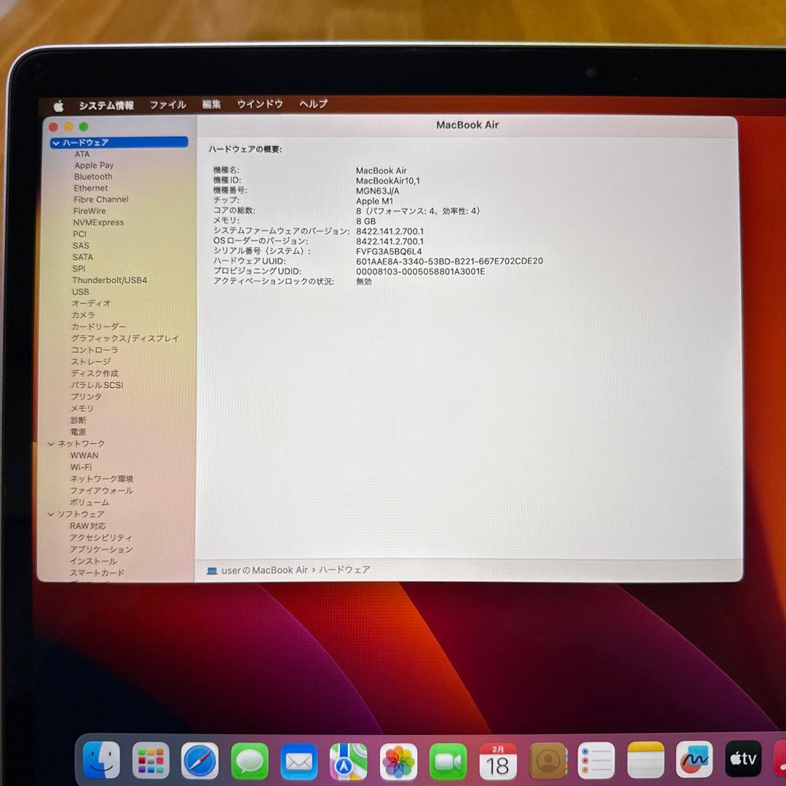Select NVMExpress in the sidebar
The image size is (786, 786).
tap(98, 223)
